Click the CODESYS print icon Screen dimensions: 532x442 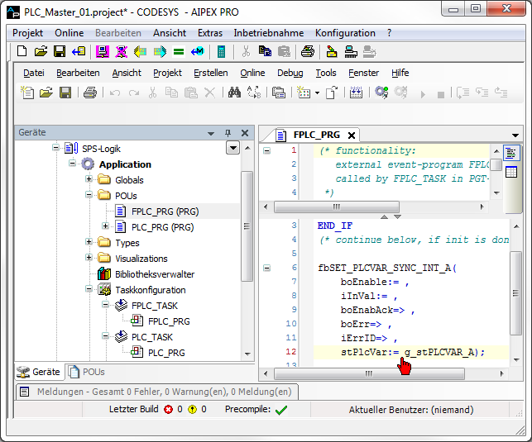click(x=90, y=93)
